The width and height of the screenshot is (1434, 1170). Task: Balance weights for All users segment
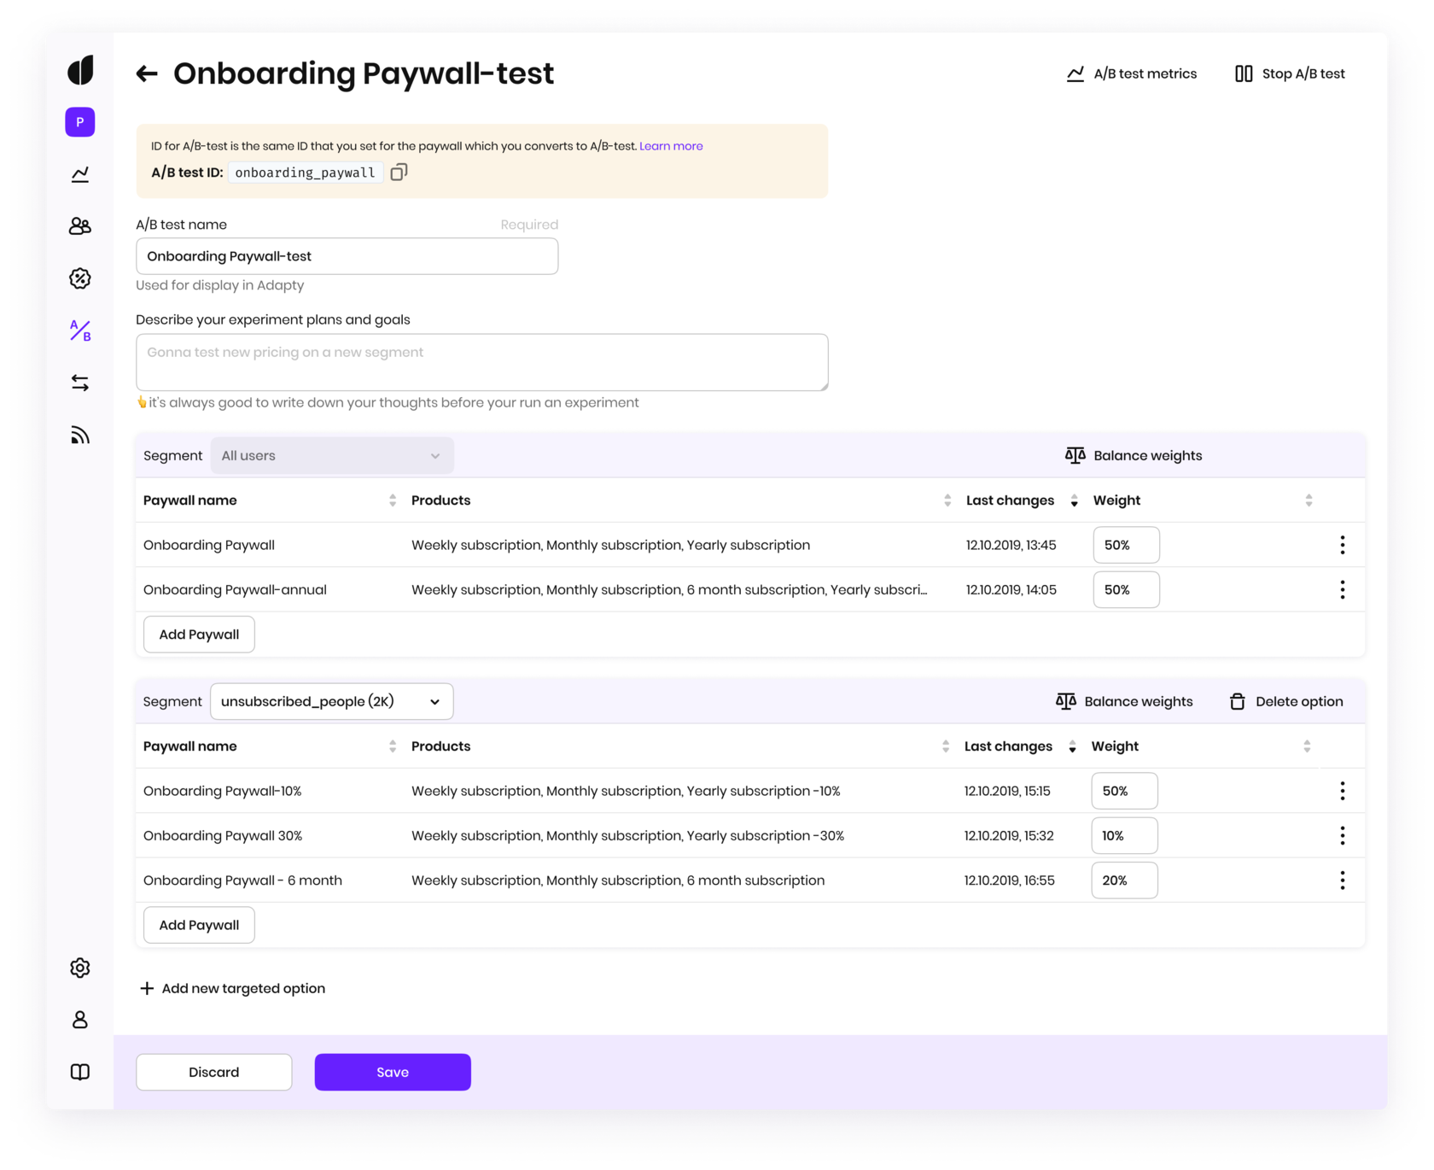(1134, 456)
